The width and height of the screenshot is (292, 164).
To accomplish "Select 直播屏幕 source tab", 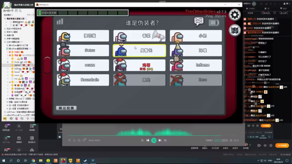I will pos(195,148).
